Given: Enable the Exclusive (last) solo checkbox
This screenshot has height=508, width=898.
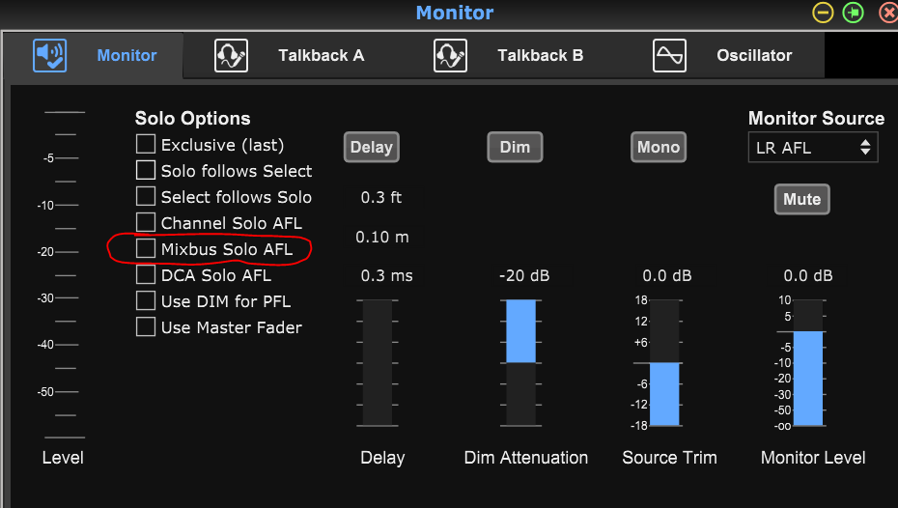Looking at the screenshot, I should (146, 145).
